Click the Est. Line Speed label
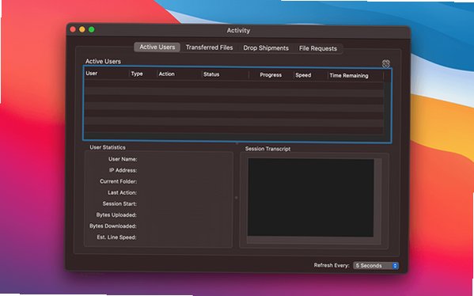 point(116,237)
